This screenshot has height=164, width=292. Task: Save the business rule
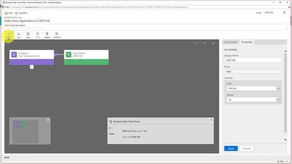9,13
